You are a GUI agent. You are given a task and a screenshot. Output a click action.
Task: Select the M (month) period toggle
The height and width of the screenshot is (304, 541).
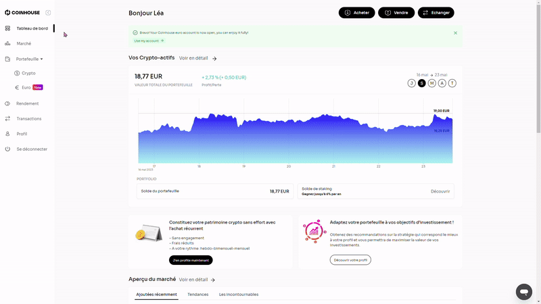tap(431, 83)
